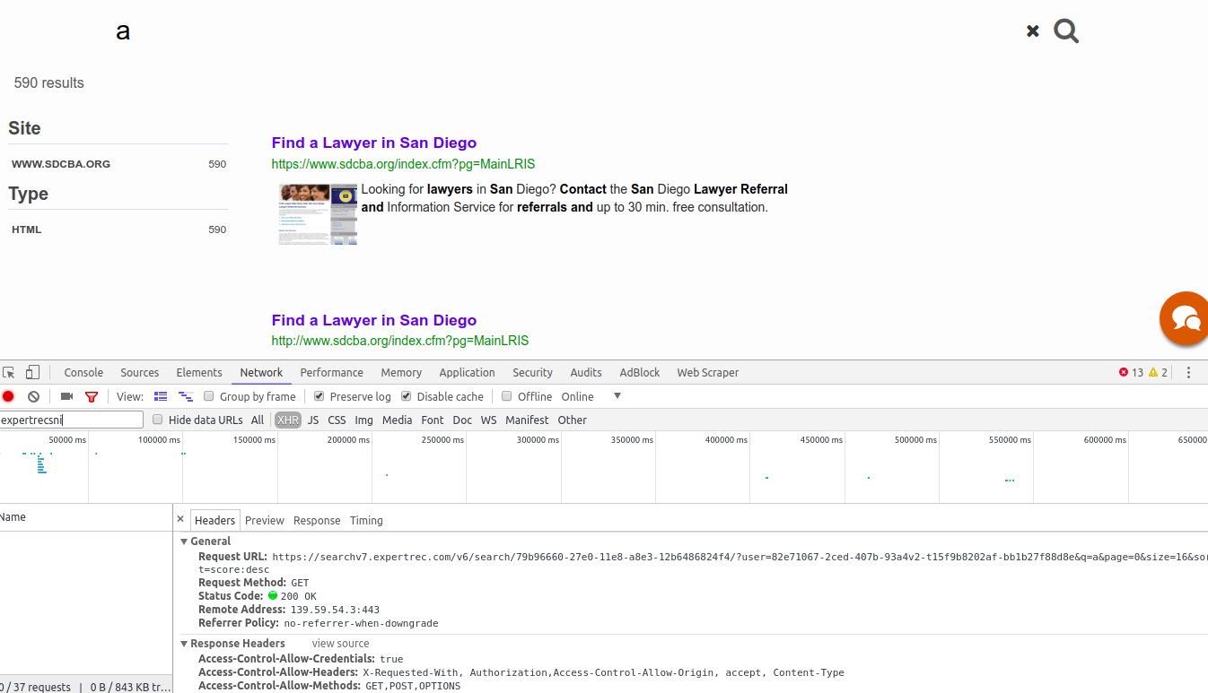
Task: Select the inspect element cursor icon
Action: click(x=10, y=371)
